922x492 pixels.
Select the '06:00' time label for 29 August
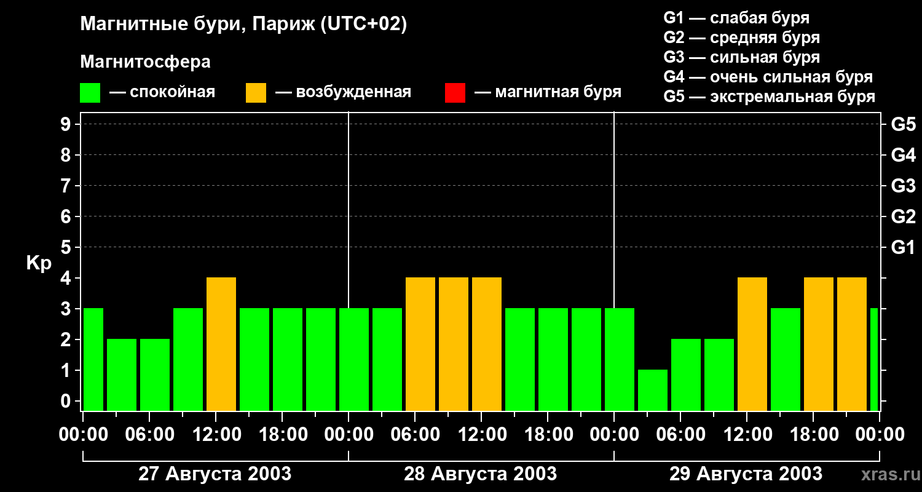tap(680, 434)
